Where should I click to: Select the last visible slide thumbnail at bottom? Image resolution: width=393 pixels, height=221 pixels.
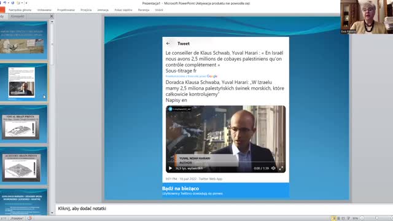click(23, 202)
